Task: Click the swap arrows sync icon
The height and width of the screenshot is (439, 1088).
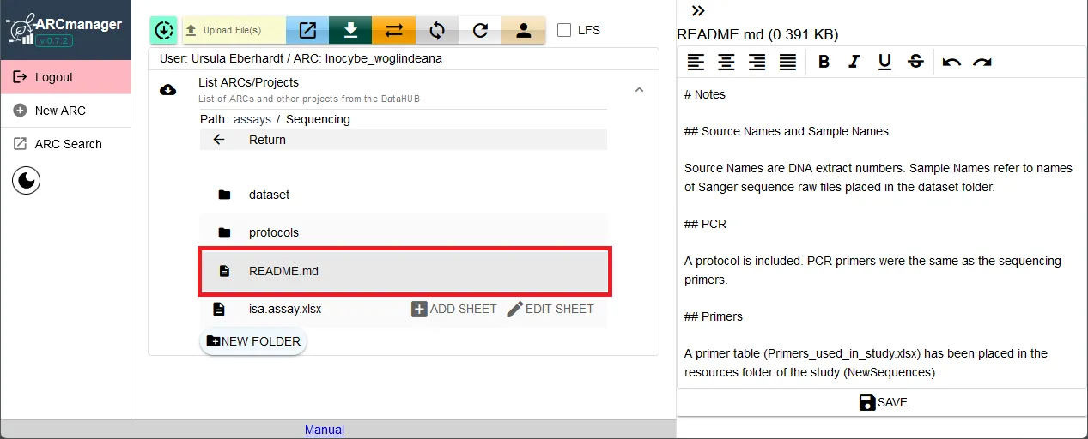Action: [x=394, y=30]
